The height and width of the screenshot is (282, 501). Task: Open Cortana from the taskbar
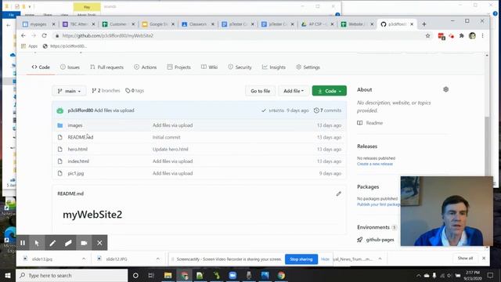135,275
